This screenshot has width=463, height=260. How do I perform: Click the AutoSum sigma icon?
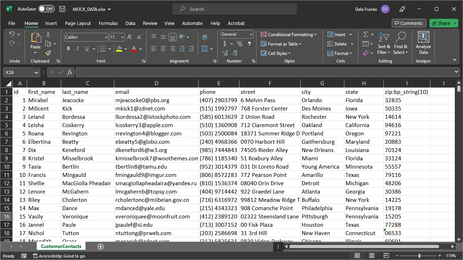point(366,34)
